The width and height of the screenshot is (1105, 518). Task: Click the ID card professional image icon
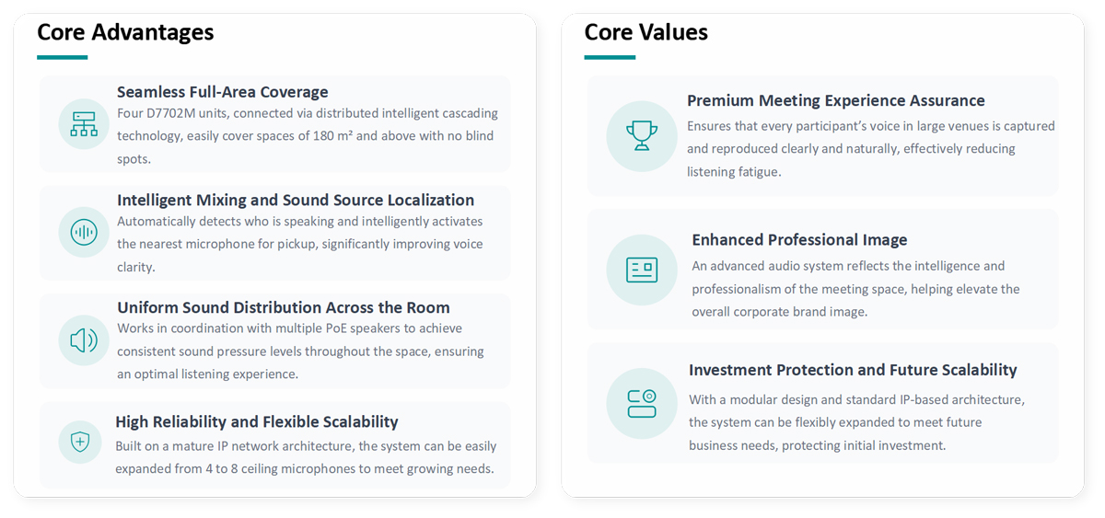click(x=642, y=270)
